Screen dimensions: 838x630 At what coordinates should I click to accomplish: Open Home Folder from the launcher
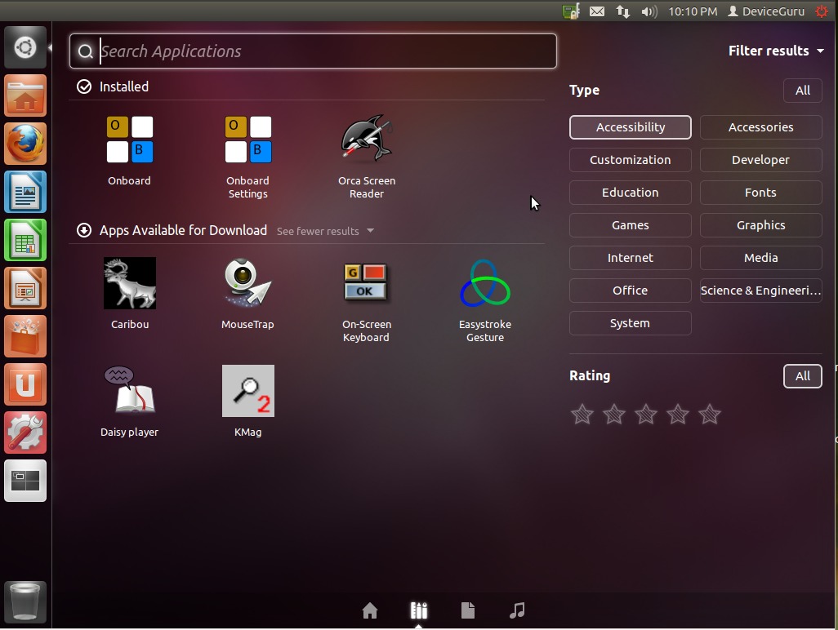click(25, 95)
